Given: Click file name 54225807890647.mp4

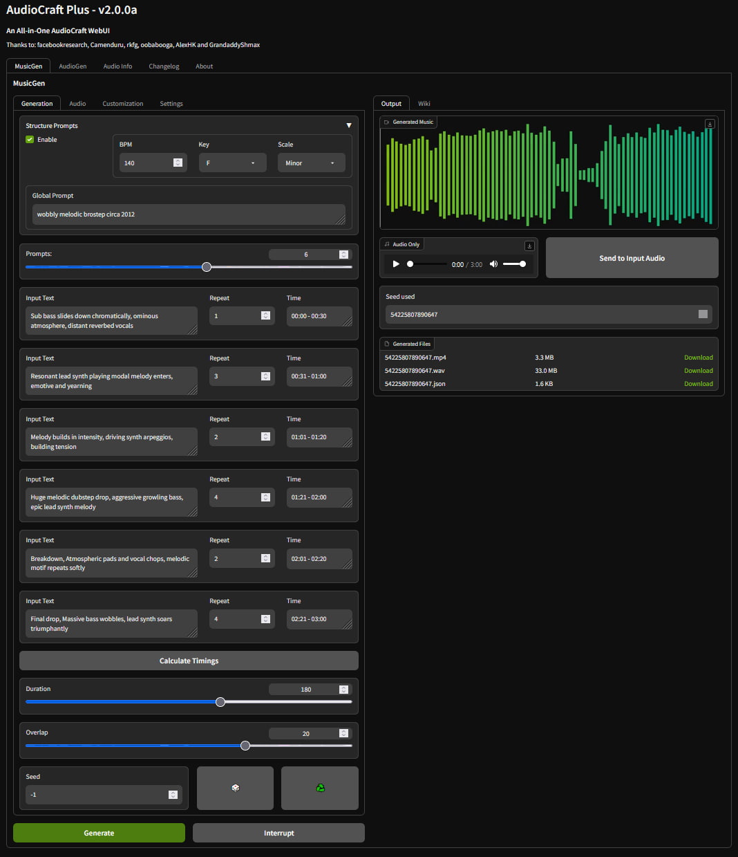Looking at the screenshot, I should coord(415,358).
